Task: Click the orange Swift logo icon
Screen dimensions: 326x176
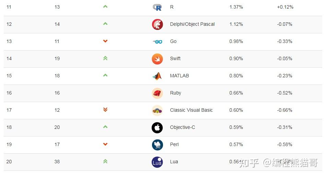Action: pos(157,59)
